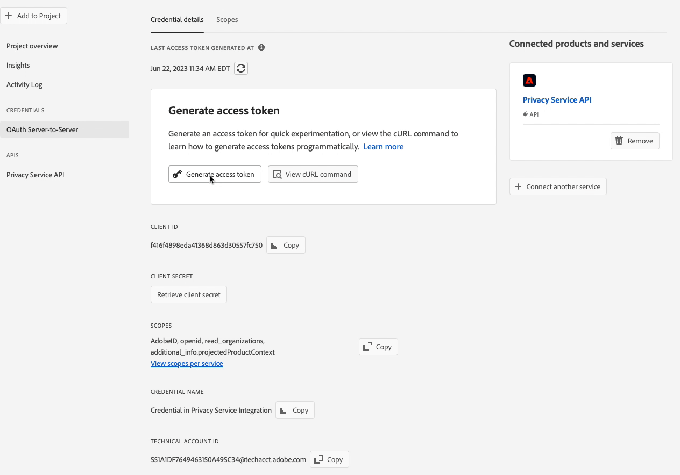Connect another service to the project
Image resolution: width=680 pixels, height=475 pixels.
pyautogui.click(x=558, y=186)
